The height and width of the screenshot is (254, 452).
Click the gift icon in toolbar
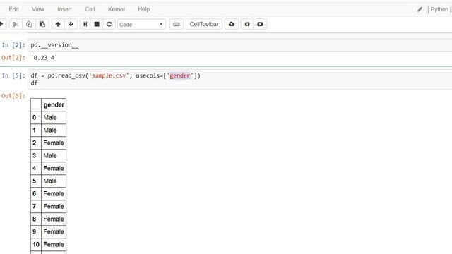(x=247, y=24)
